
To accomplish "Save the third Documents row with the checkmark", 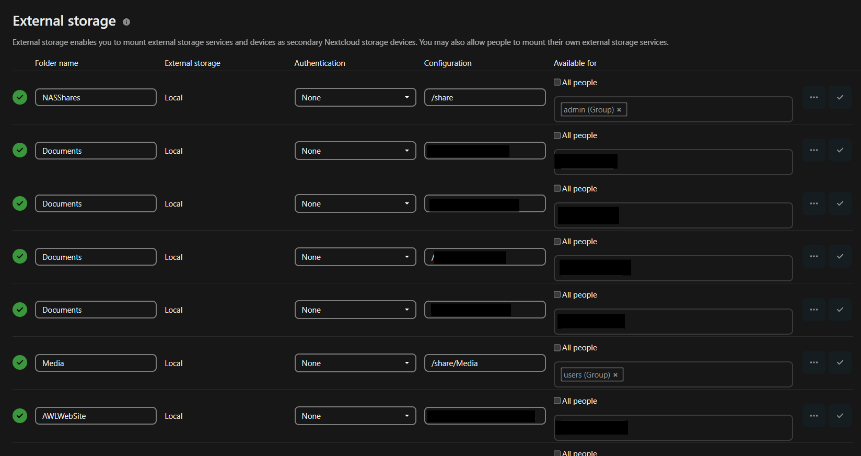I will [x=840, y=256].
